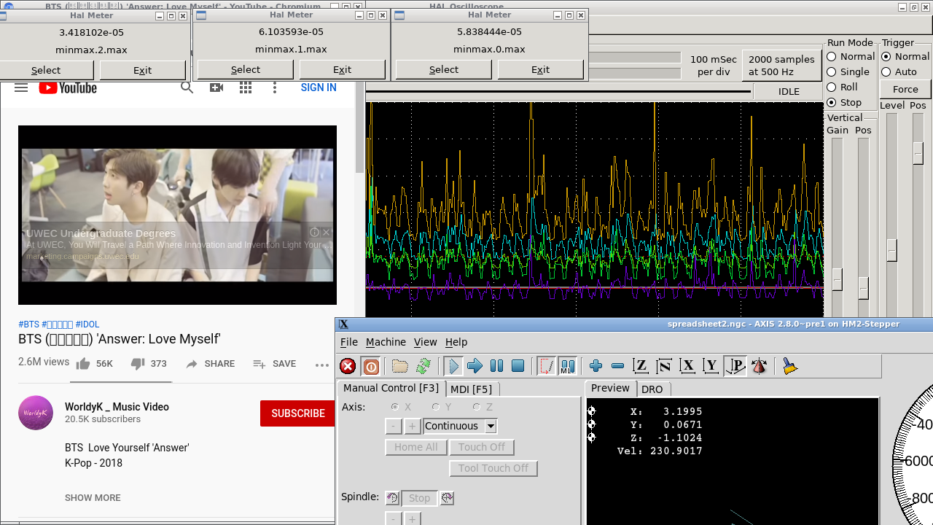This screenshot has height=525, width=933.
Task: Open a G-code file in AXIS
Action: coord(399,366)
